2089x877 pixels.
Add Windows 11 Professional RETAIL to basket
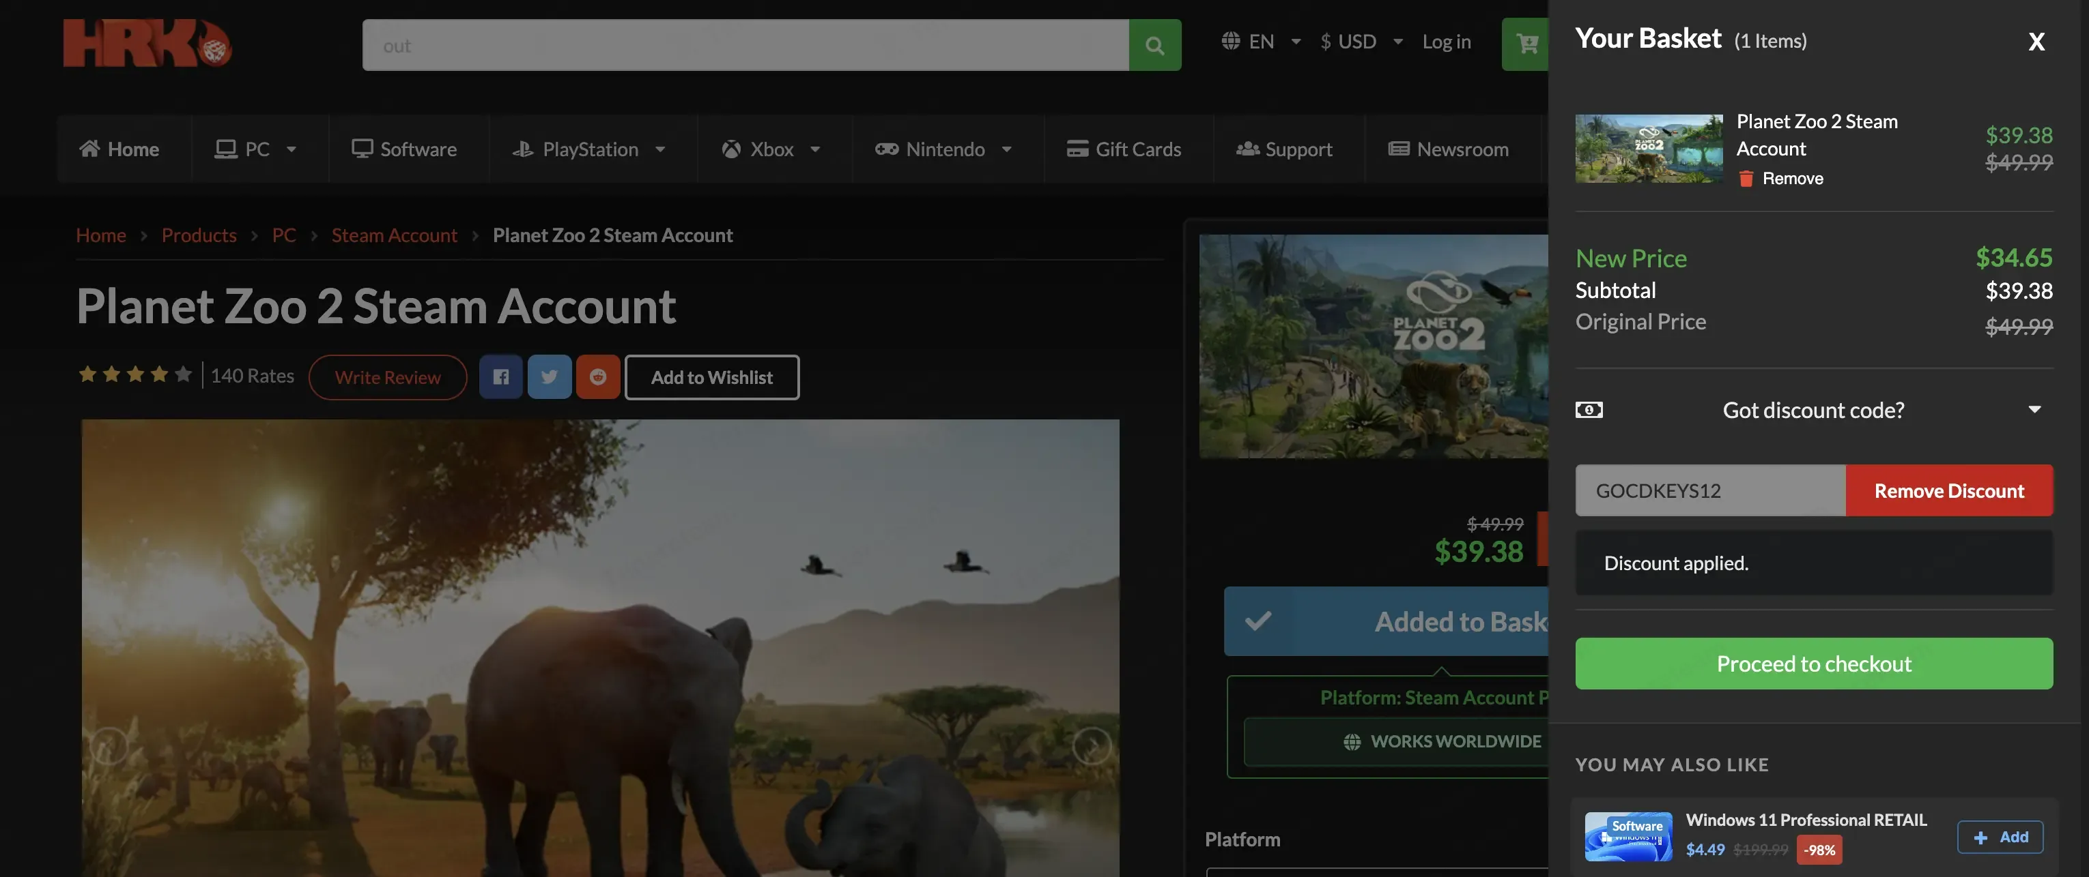(x=2000, y=837)
